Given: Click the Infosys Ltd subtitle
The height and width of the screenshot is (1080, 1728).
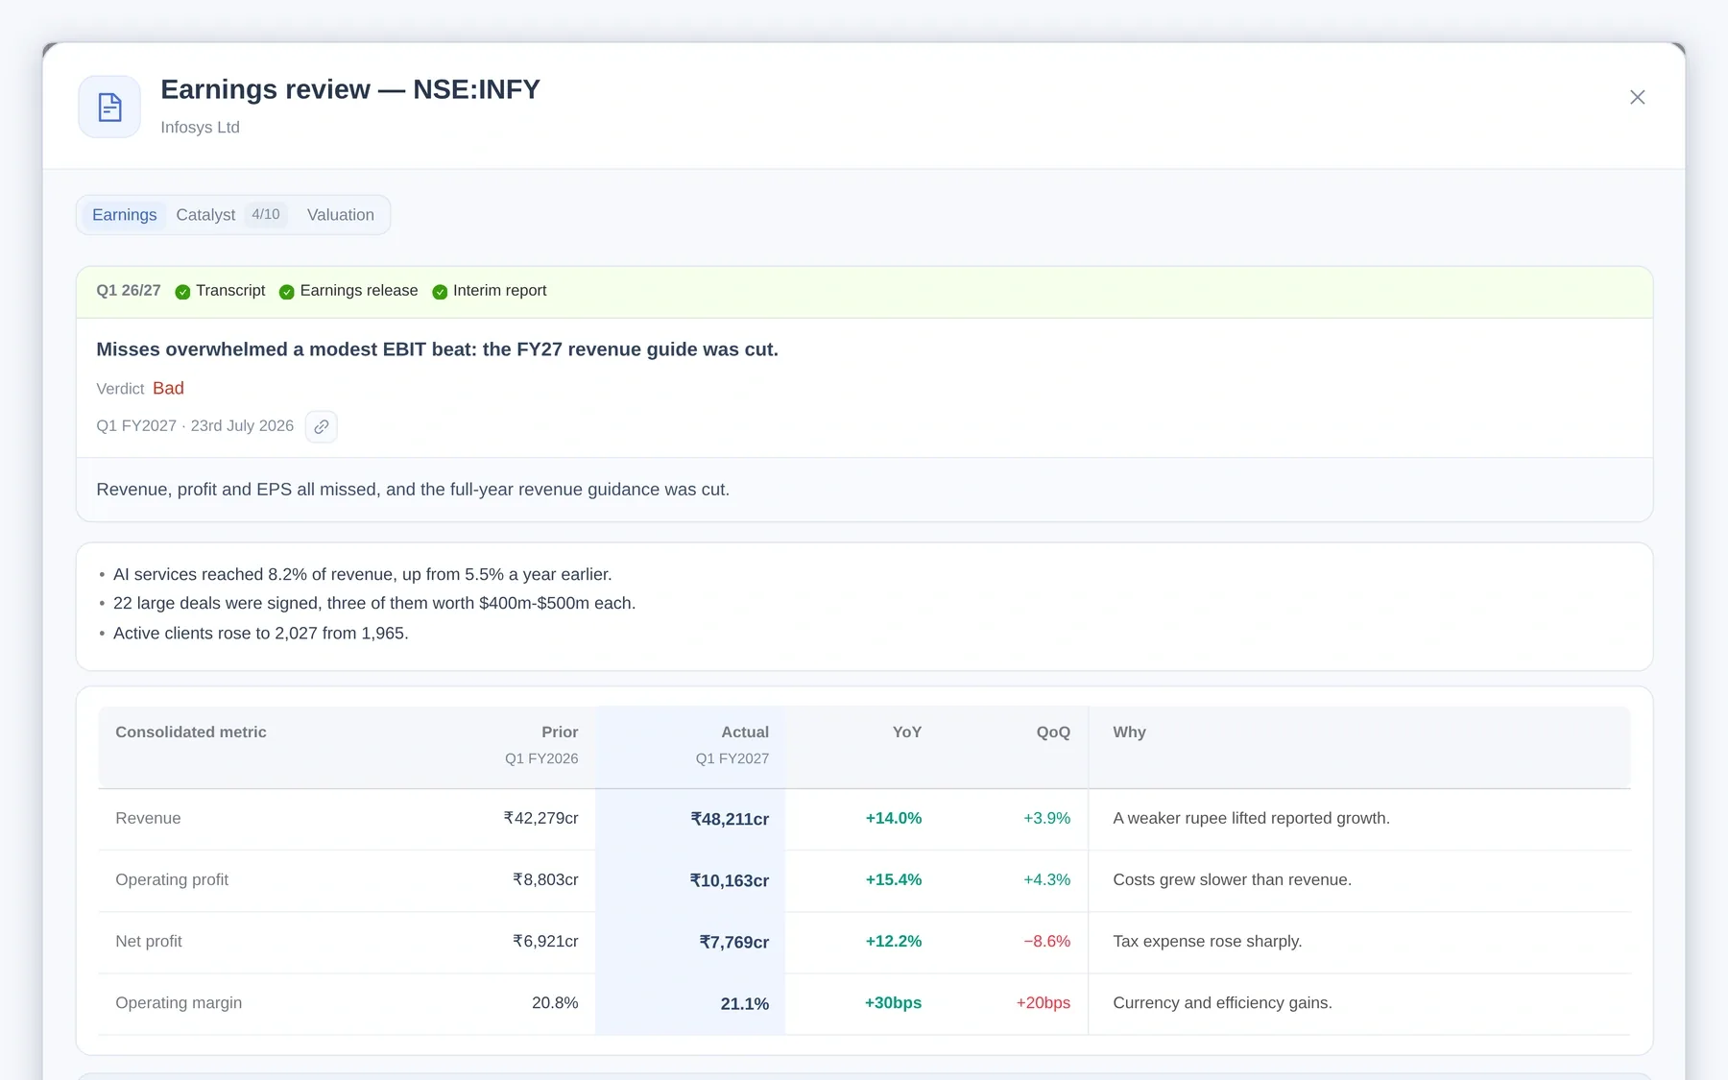Looking at the screenshot, I should pos(200,128).
